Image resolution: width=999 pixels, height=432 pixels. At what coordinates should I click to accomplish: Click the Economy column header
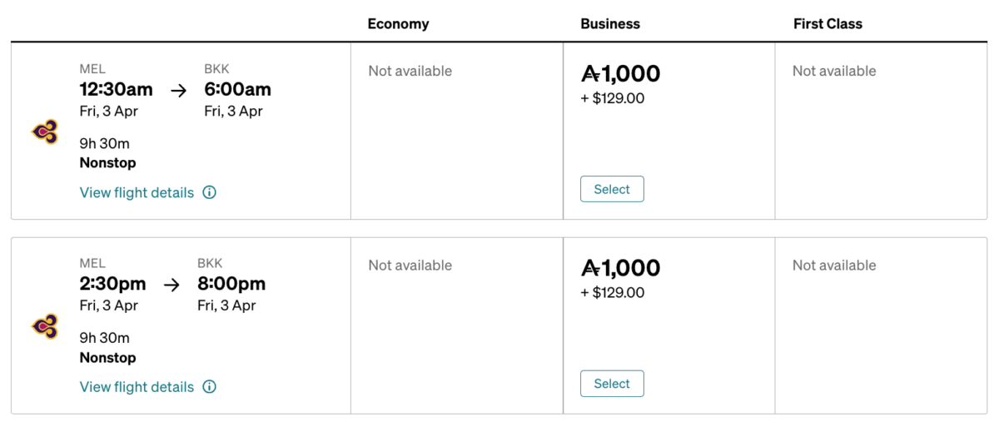tap(398, 24)
